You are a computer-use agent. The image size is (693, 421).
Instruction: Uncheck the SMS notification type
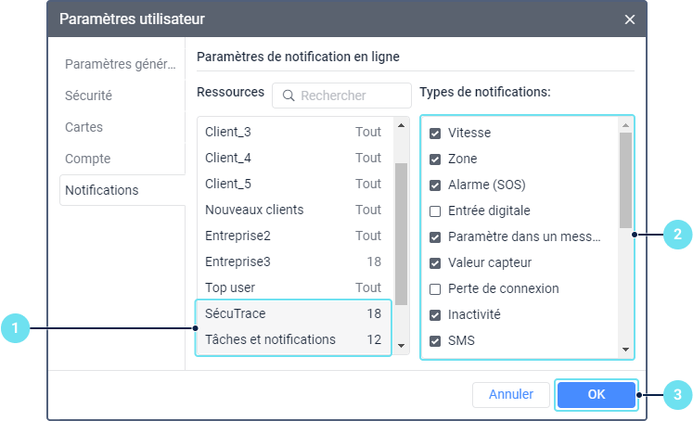[435, 340]
